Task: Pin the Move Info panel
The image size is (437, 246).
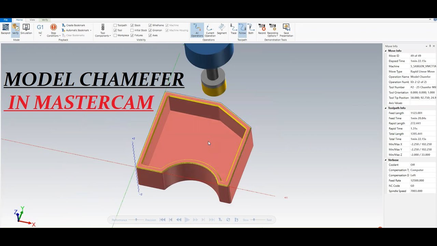Action: pos(430,46)
